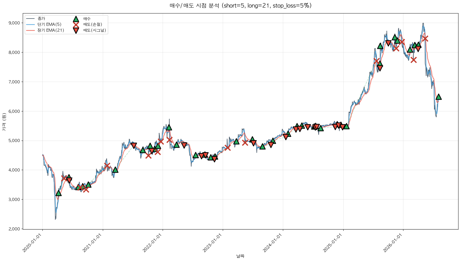Image resolution: width=461 pixels, height=261 pixels.
Task: Click the x-axis date label '2021-01-01'
Action: click(x=93, y=242)
